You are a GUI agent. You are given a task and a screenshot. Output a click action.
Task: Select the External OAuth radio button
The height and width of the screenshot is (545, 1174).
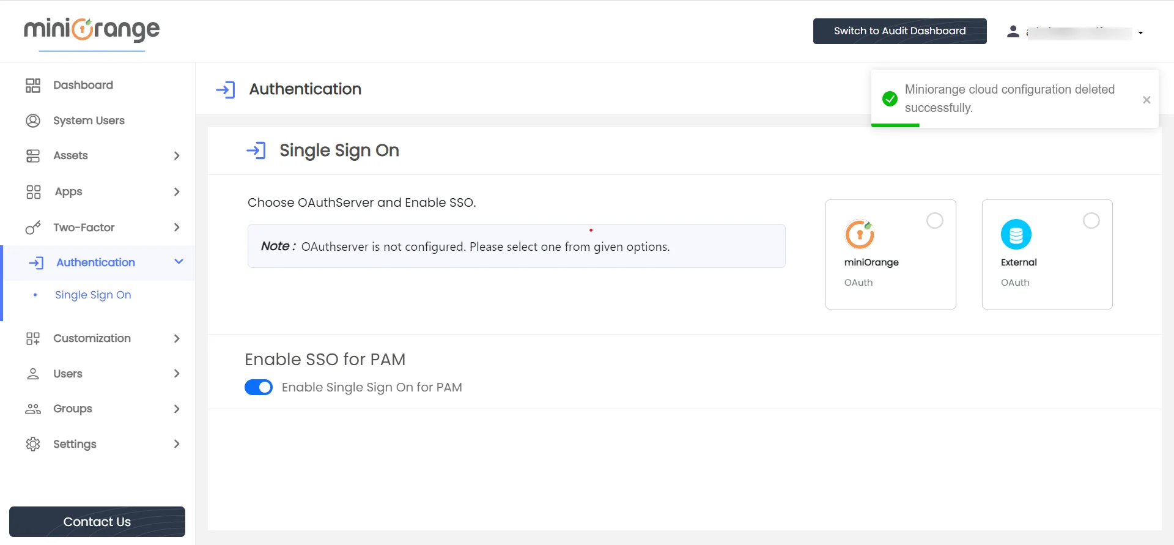(1091, 220)
